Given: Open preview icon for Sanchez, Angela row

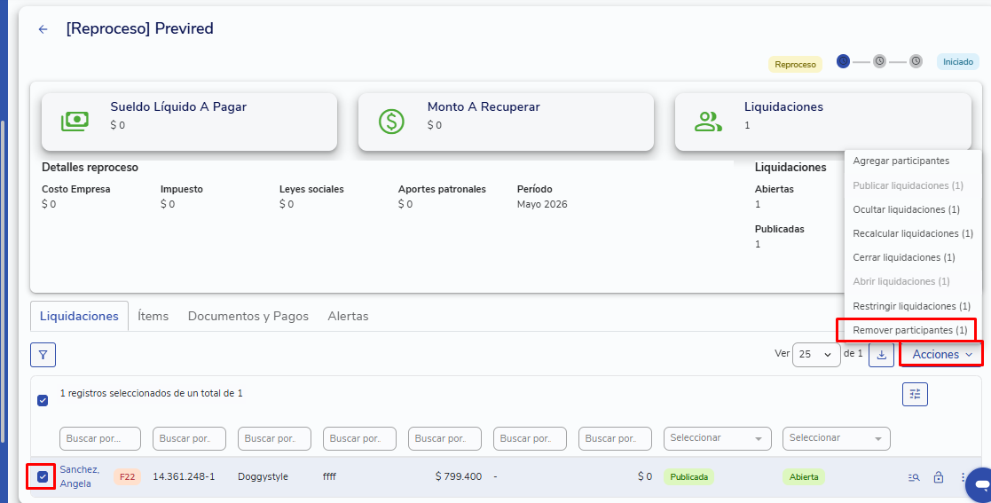Looking at the screenshot, I should [914, 477].
